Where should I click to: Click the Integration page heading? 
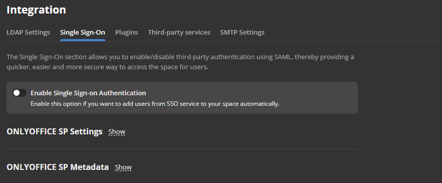36,10
